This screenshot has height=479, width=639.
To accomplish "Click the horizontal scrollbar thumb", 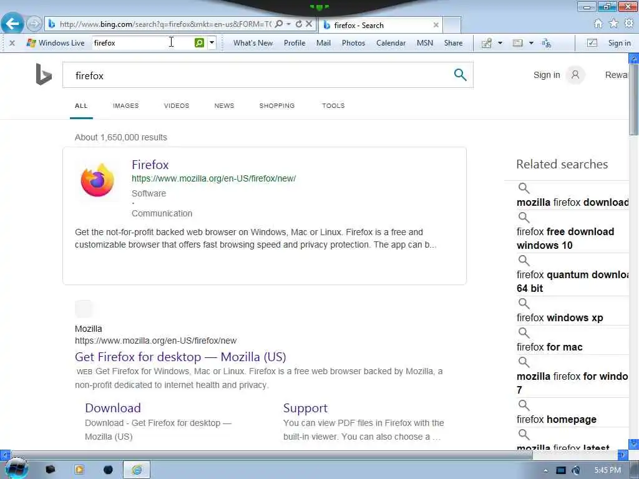I will (x=272, y=455).
